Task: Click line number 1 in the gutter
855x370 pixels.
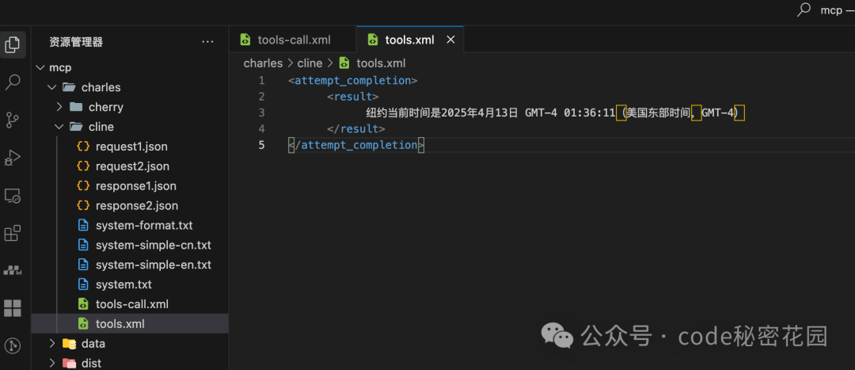Action: point(261,81)
